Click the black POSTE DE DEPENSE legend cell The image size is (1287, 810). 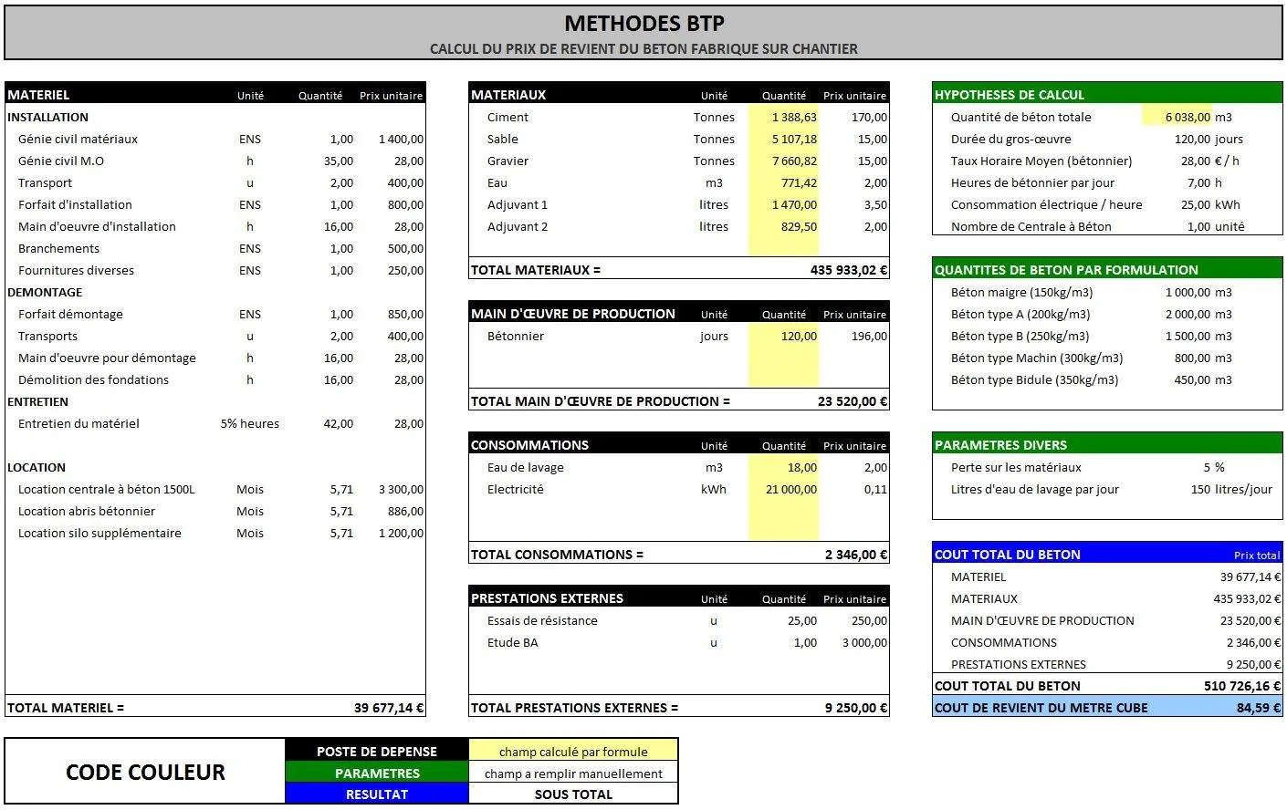click(376, 751)
